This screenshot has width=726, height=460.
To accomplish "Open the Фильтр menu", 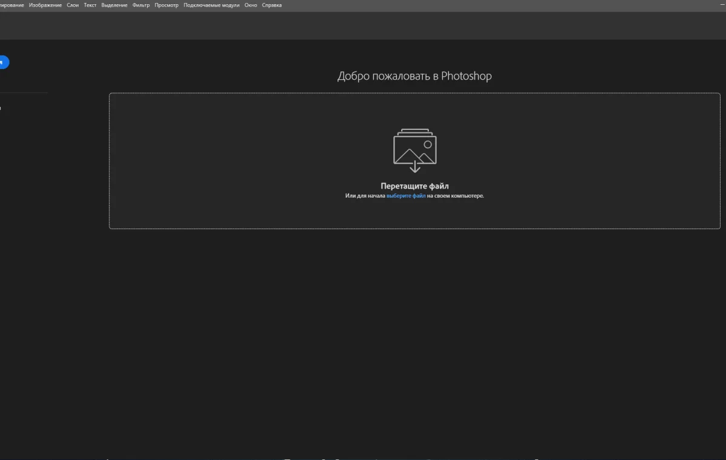I will [141, 5].
